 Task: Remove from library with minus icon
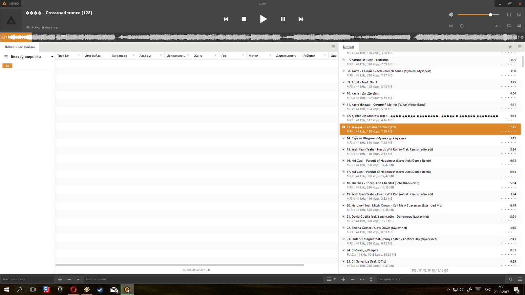69,279
